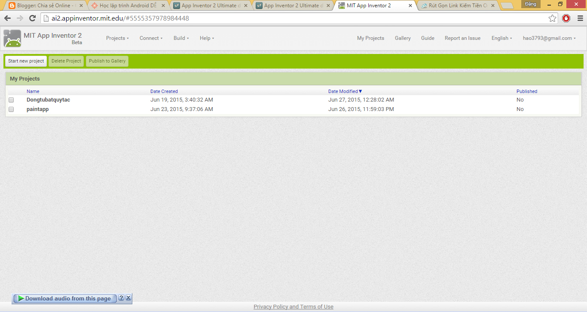Viewport: 587px width, 312px height.
Task: Sort by Date Modified column
Action: (x=345, y=91)
